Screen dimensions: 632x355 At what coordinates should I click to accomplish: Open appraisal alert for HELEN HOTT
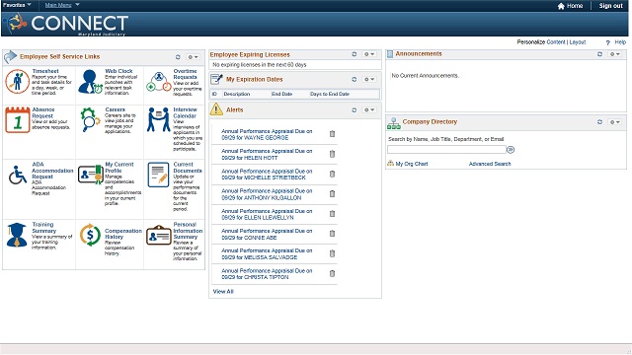pos(267,154)
